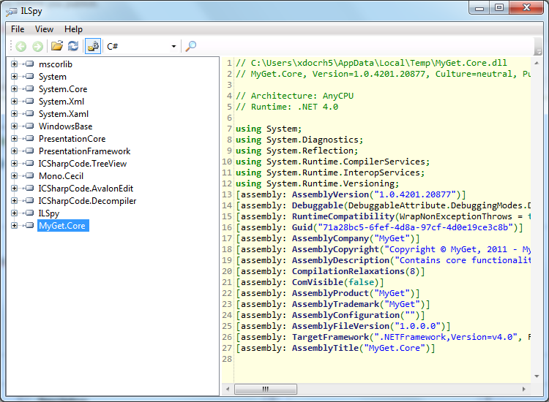Click the System.Xaml assembly icon
The image size is (549, 402).
click(29, 113)
